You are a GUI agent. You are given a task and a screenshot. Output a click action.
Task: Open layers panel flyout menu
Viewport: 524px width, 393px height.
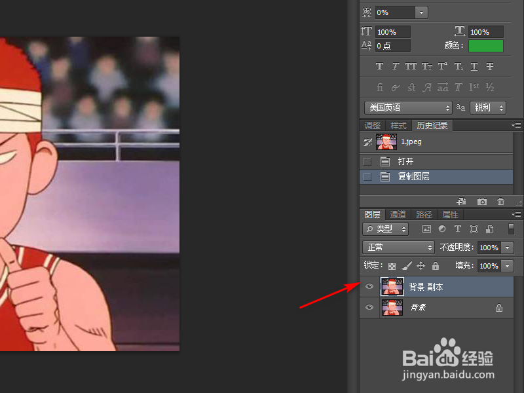point(516,214)
